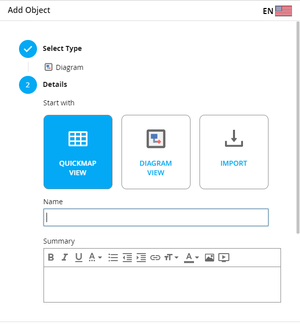
Task: Toggle bold formatting in Summary toolbar
Action: point(51,258)
